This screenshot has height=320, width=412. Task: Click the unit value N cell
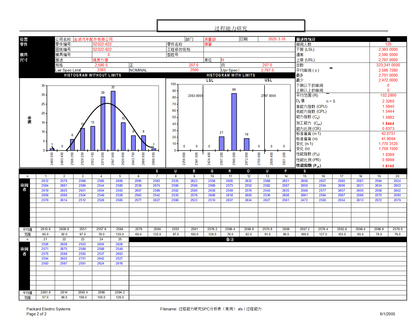pyautogui.click(x=223, y=60)
